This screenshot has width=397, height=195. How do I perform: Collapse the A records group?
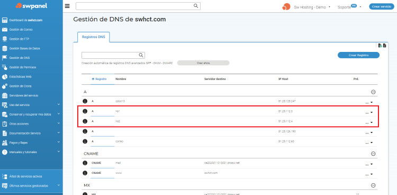373,92
